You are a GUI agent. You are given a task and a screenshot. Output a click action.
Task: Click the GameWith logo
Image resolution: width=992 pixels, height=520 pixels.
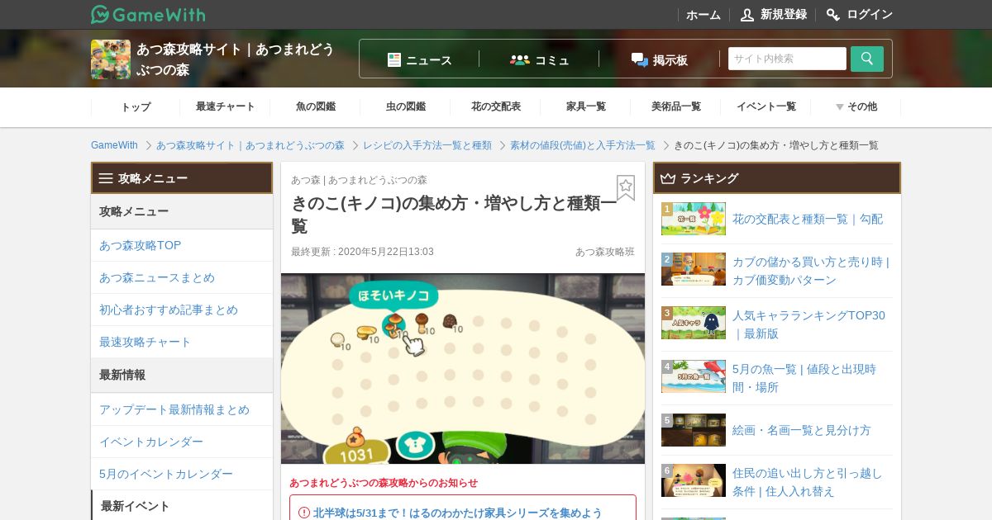pos(148,14)
